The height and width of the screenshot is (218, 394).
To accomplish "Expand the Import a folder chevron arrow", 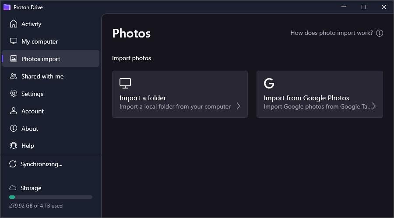I will 238,106.
